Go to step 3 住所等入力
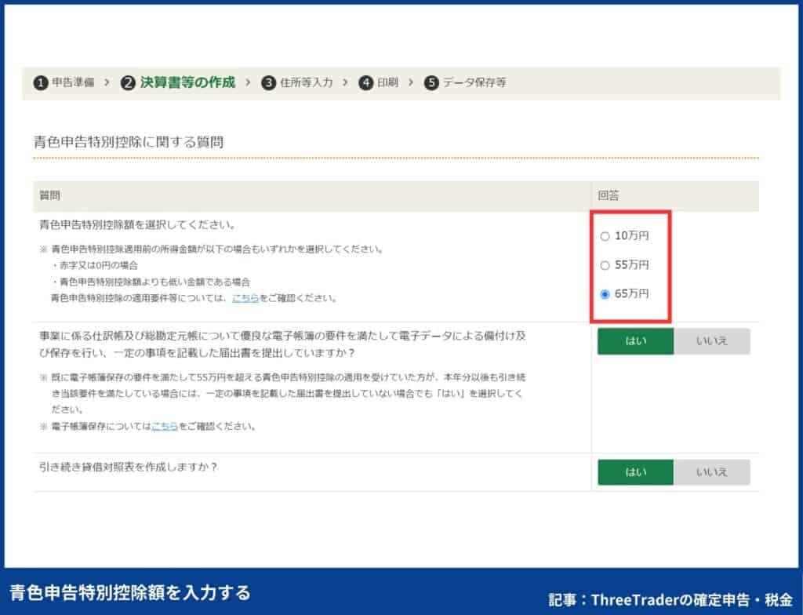The width and height of the screenshot is (803, 615). [297, 82]
